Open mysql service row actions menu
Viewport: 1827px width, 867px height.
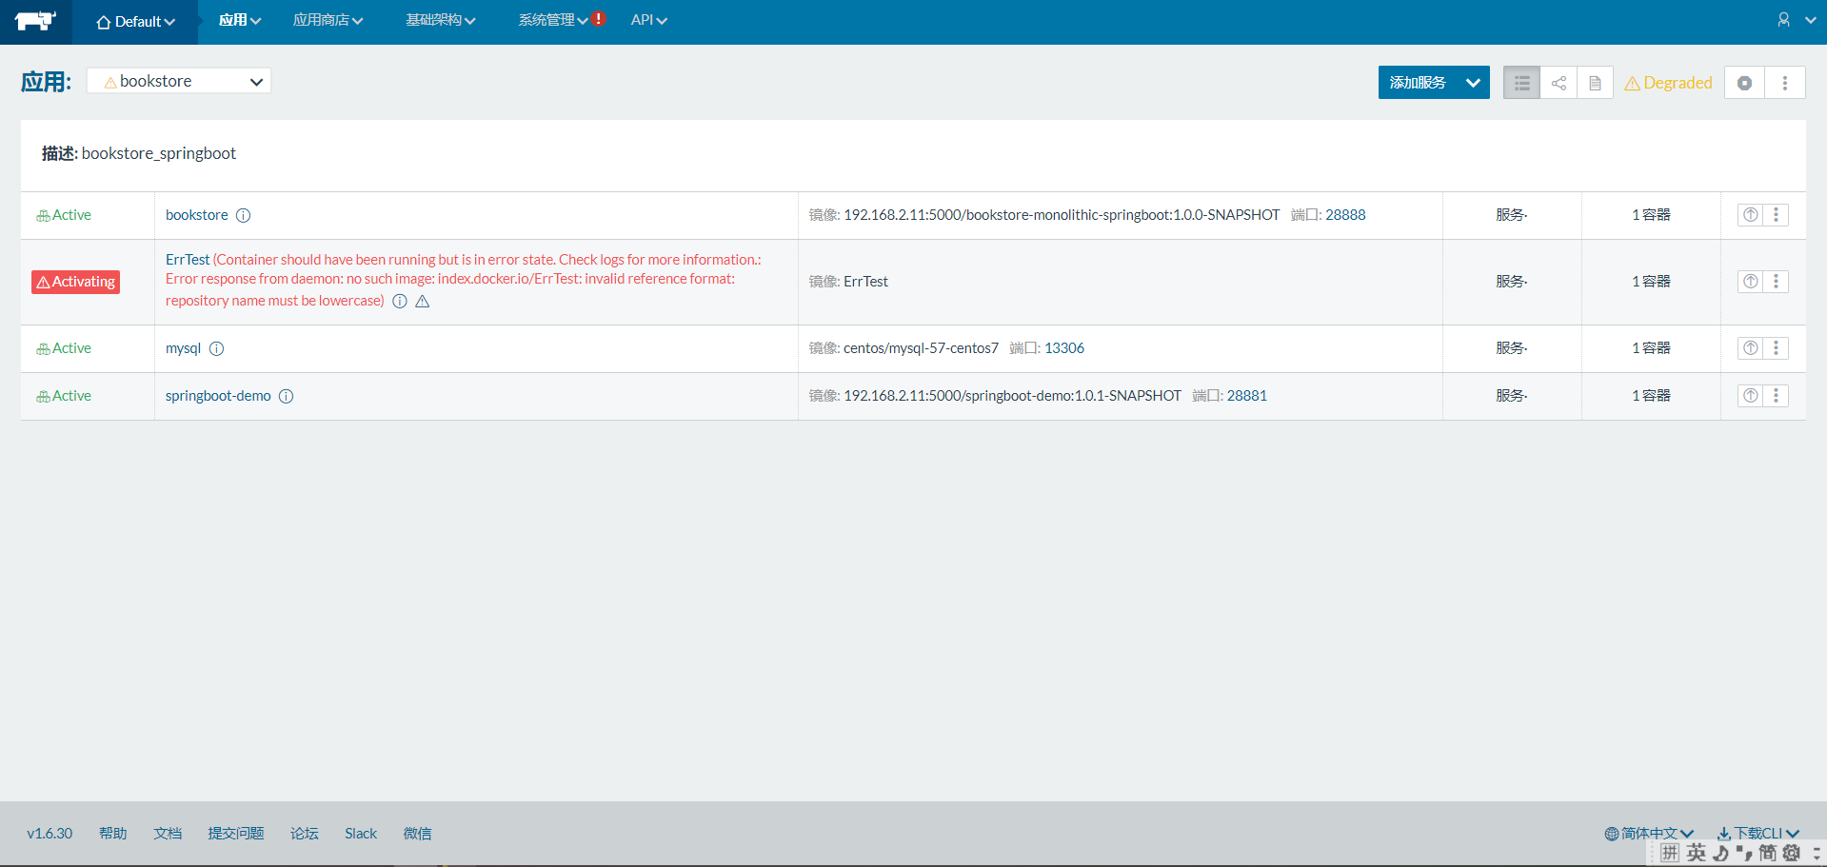pyautogui.click(x=1776, y=348)
